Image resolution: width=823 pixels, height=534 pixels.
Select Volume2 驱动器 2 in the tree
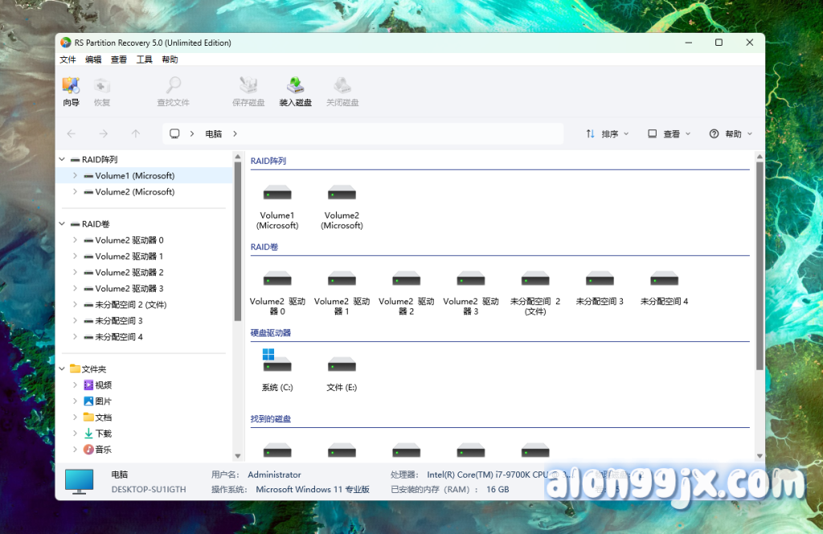(129, 272)
